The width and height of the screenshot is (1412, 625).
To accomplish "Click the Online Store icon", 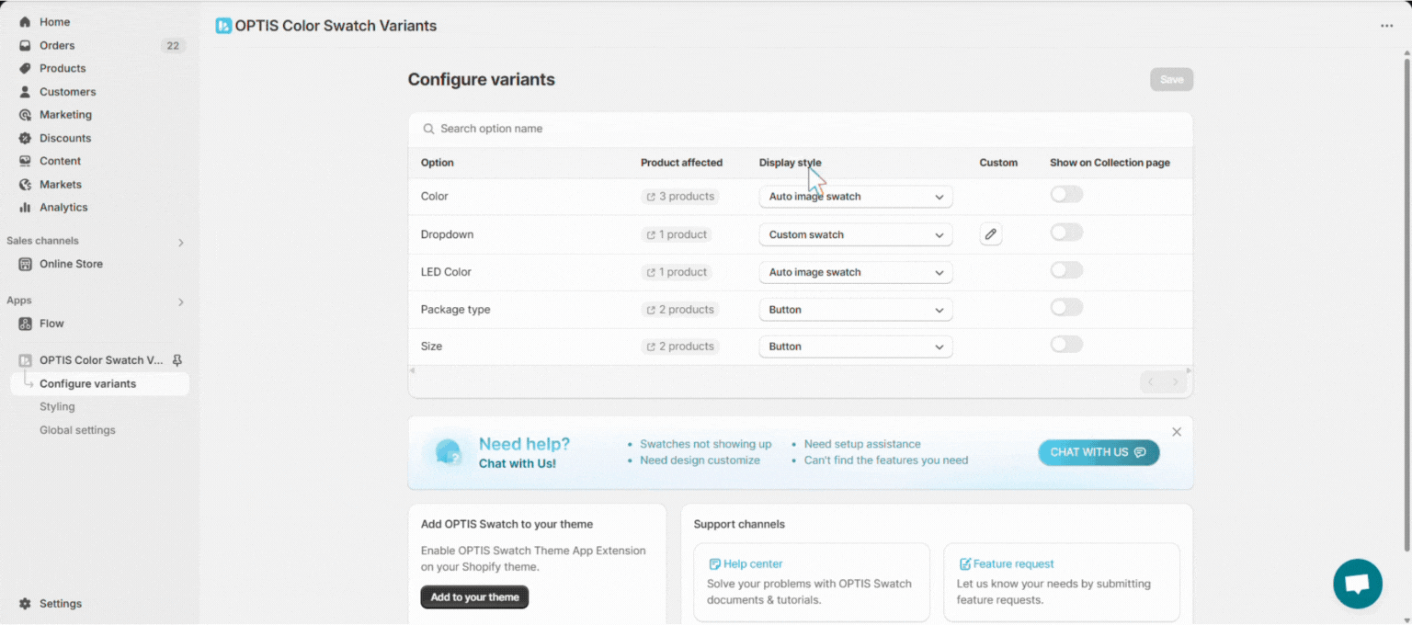I will tap(25, 264).
